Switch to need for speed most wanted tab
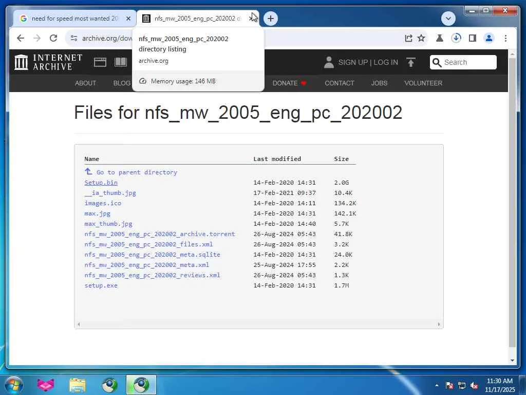The image size is (526, 395). (74, 19)
